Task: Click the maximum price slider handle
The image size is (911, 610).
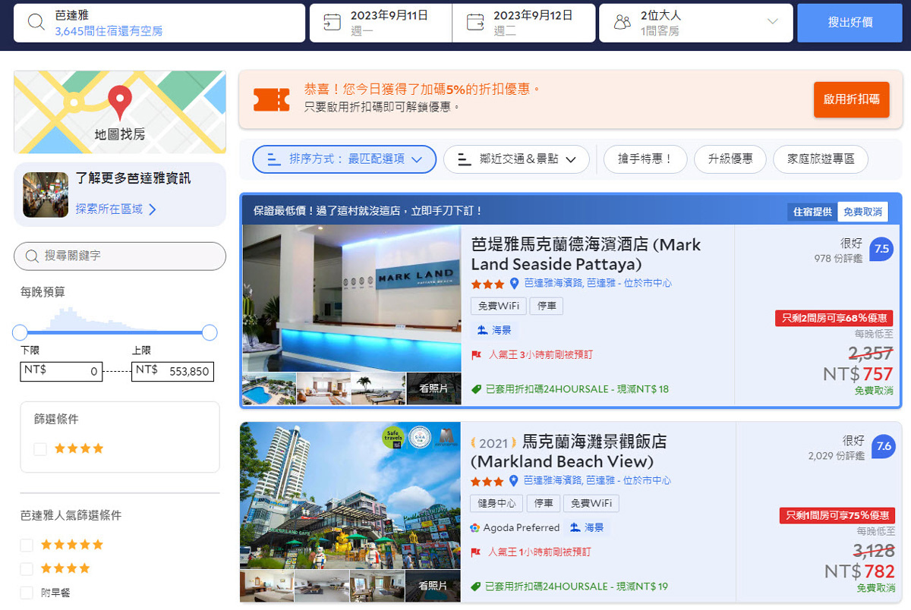Action: [x=210, y=332]
